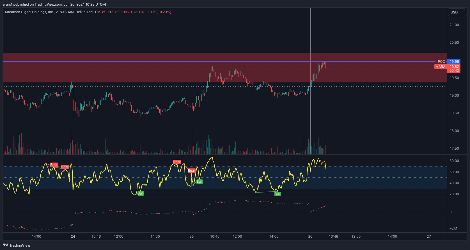This screenshot has height=250, width=470.
Task: Click the 60.00 oscillator scale label
Action: [x=454, y=172]
